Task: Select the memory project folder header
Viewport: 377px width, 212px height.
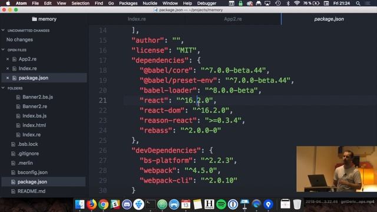Action: click(x=44, y=19)
